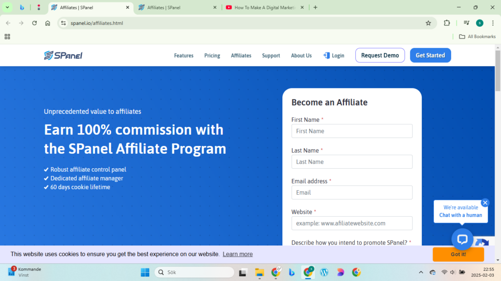Accept cookies with Got it! button

(x=458, y=254)
